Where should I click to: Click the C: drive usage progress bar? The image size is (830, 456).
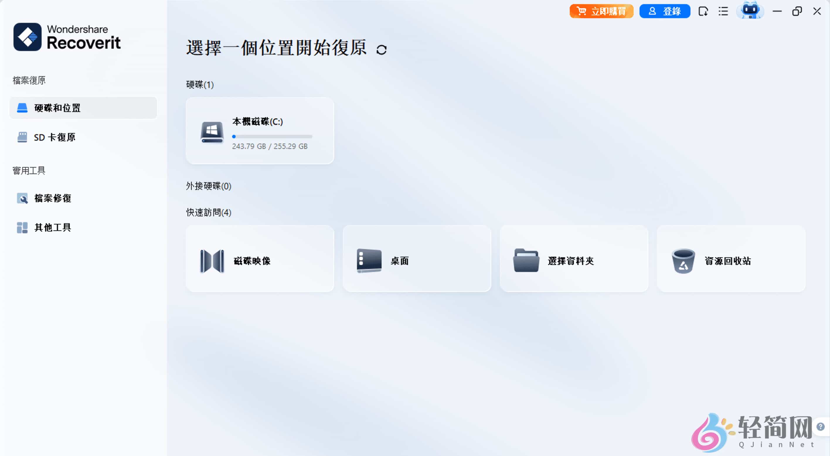pos(272,136)
